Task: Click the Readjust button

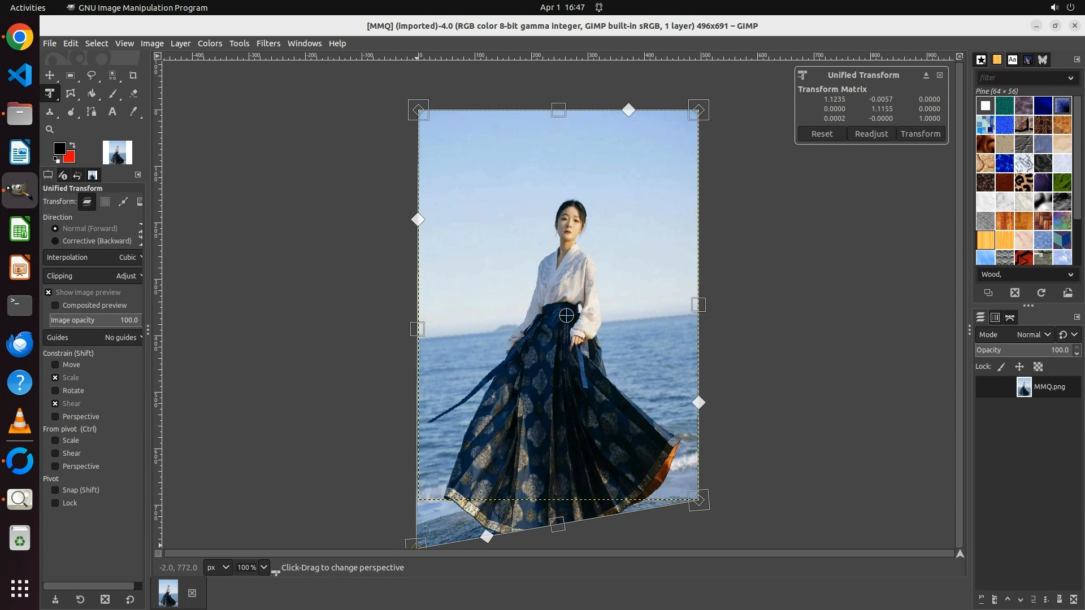Action: coord(871,134)
